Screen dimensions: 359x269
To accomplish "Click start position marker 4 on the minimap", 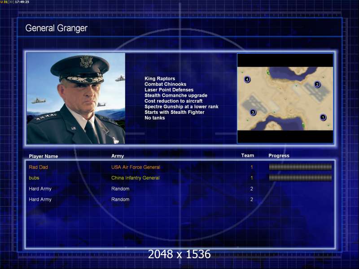I will [x=247, y=79].
